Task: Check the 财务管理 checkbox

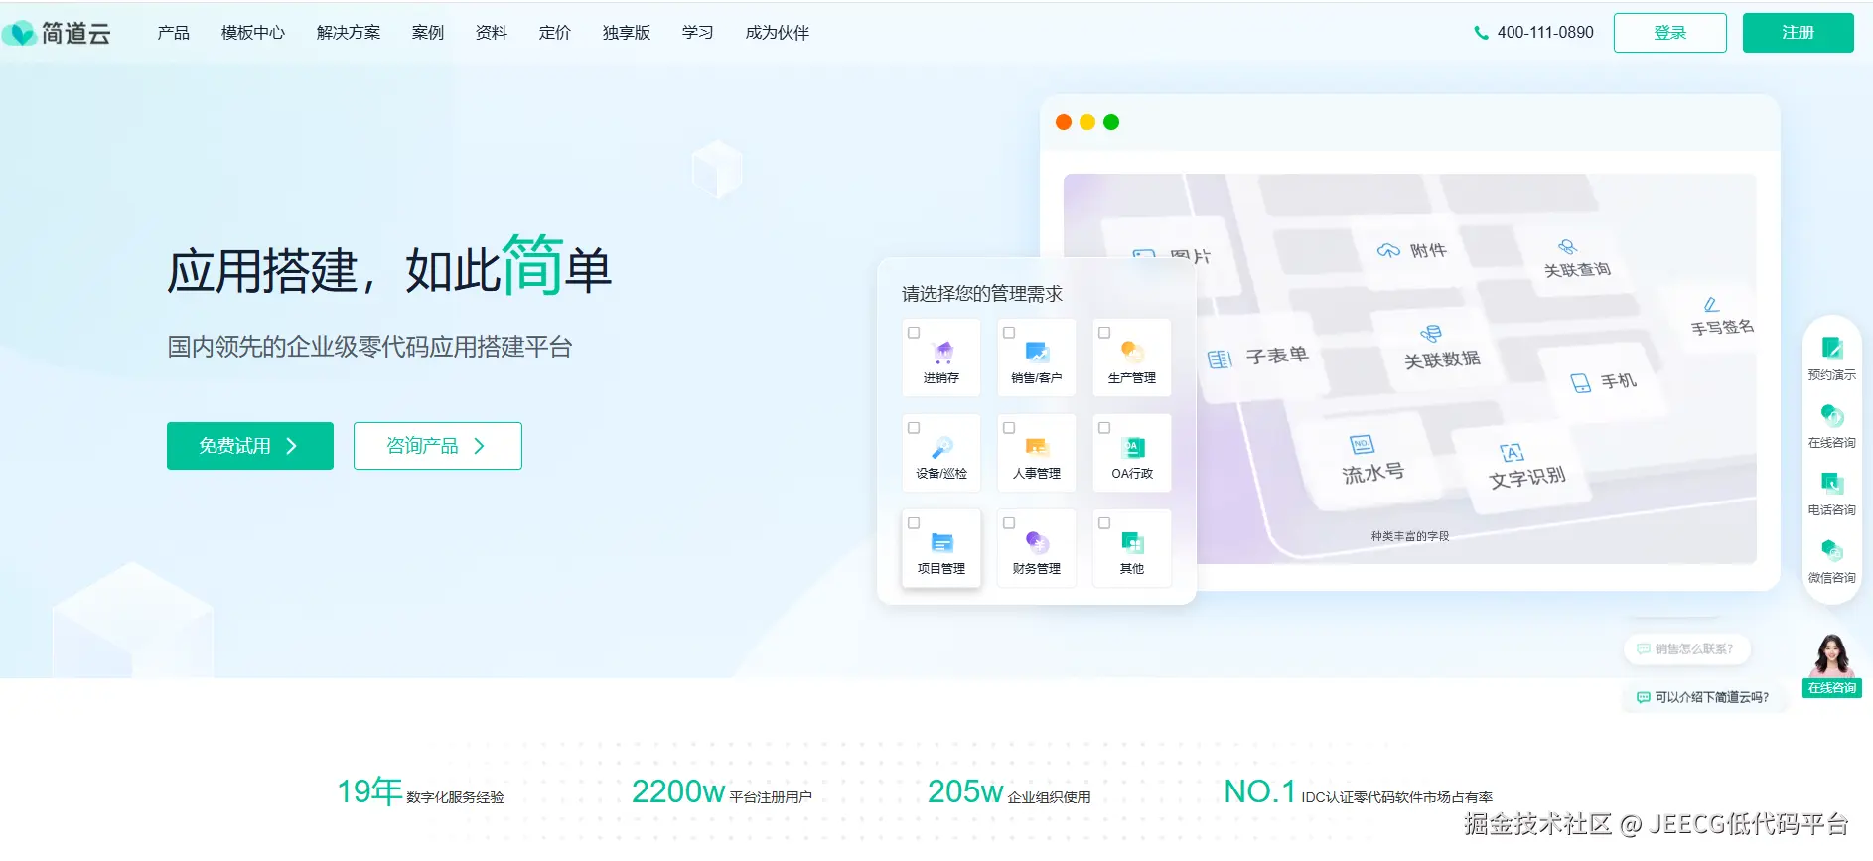Action: coord(1009,523)
